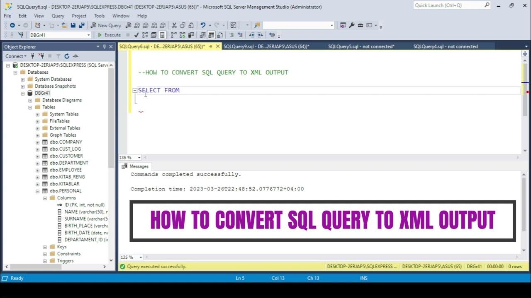Click Connect Object Explorer plug icon
The image size is (531, 298).
pyautogui.click(x=33, y=56)
